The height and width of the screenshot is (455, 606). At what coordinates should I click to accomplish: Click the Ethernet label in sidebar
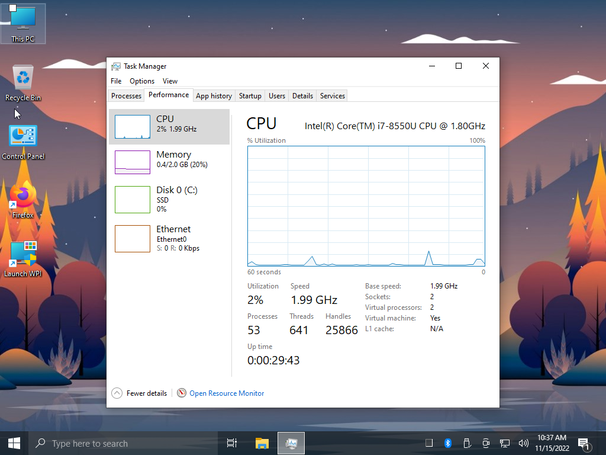(x=173, y=229)
